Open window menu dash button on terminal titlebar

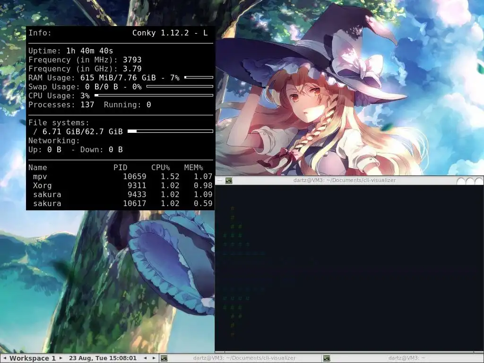point(220,181)
